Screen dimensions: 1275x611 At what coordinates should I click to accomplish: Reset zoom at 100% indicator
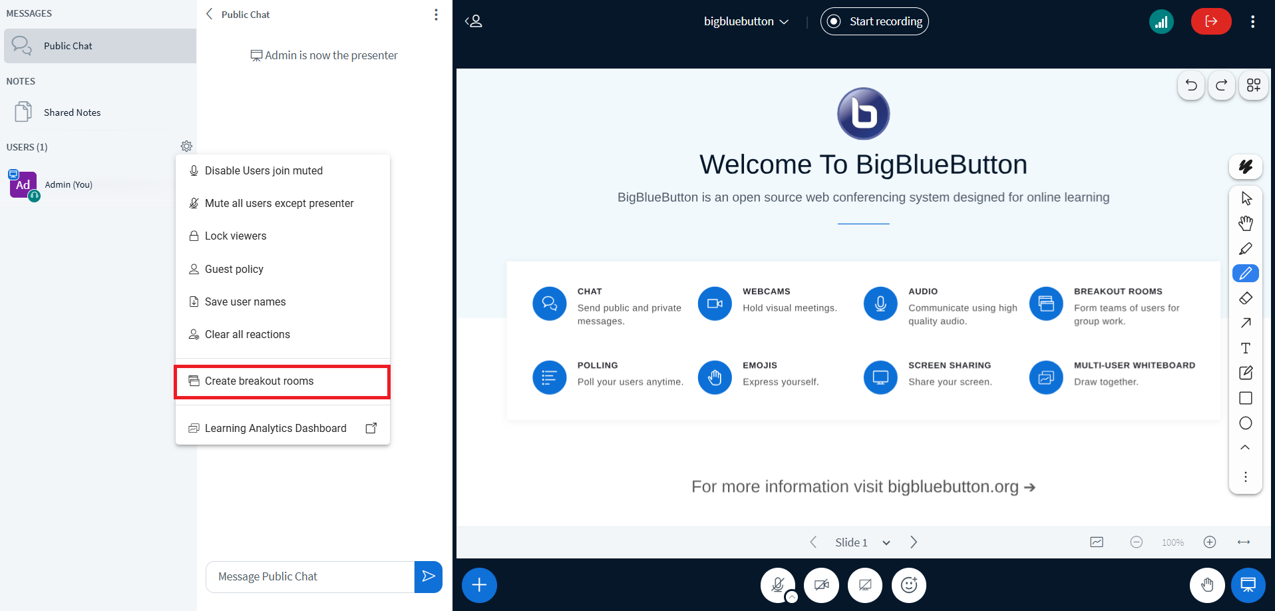pos(1173,542)
